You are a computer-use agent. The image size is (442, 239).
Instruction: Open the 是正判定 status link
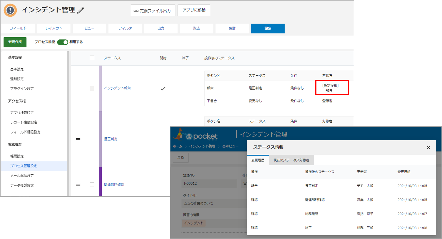click(111, 139)
